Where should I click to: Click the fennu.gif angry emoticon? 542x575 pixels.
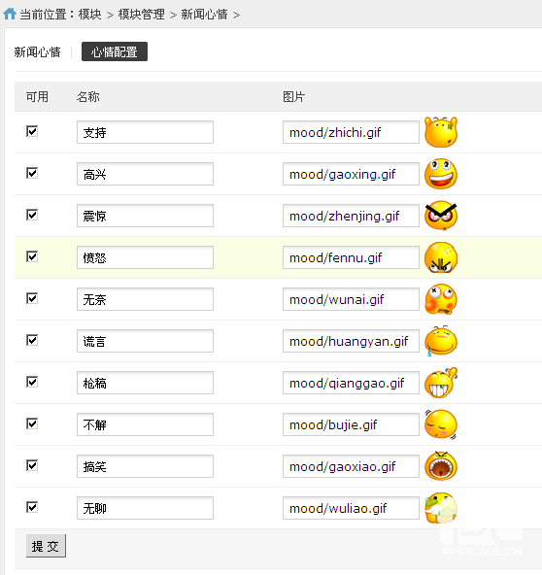[441, 257]
